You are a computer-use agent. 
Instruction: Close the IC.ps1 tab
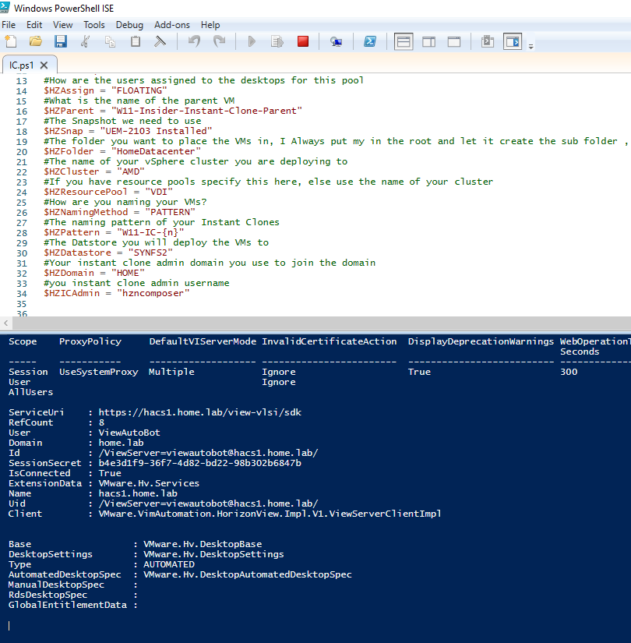[x=44, y=65]
